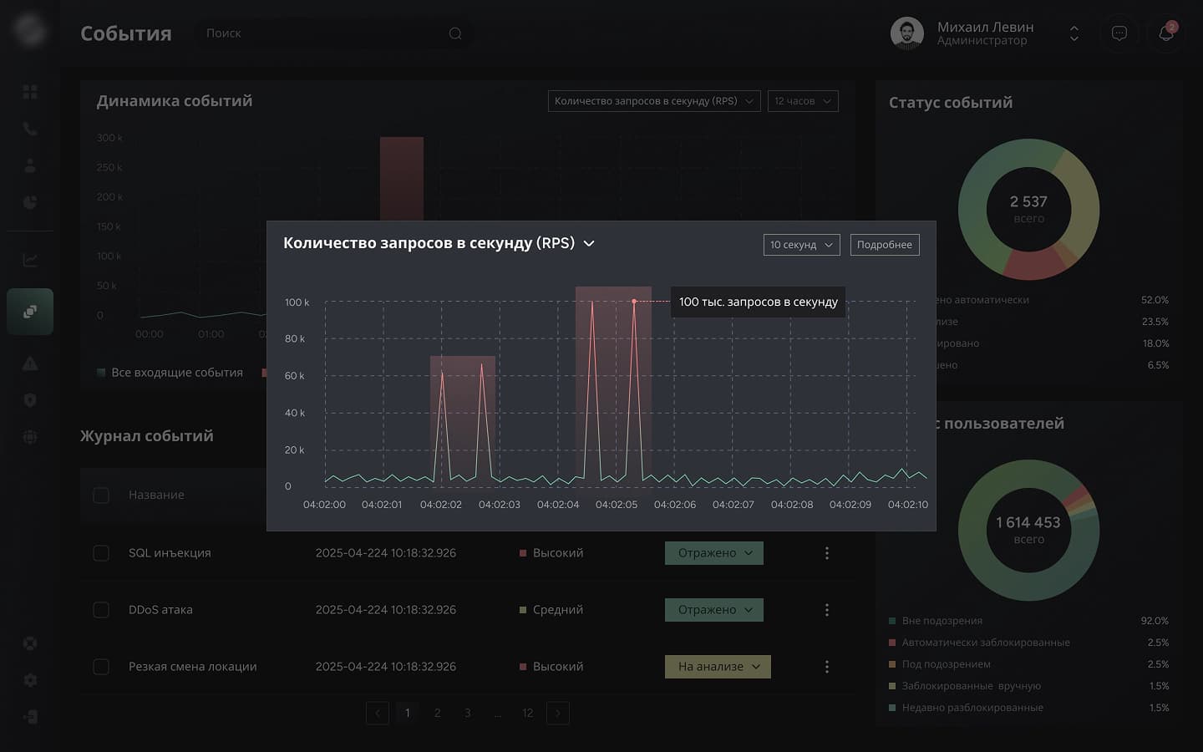This screenshot has height=752, width=1203.
Task: Click the logout icon in sidebar
Action: (x=30, y=717)
